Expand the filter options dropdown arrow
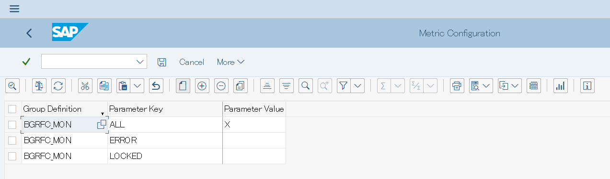Screen dimensions: 610x179 [x=358, y=86]
